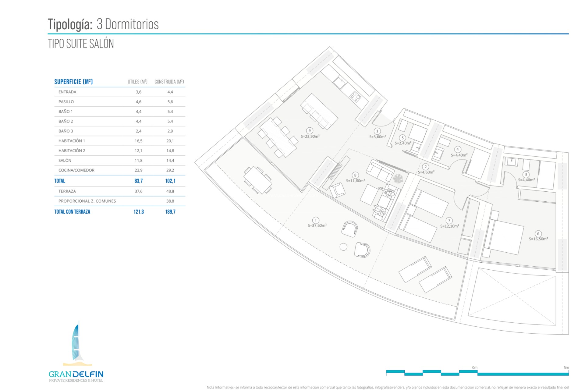Click the 'S=2,40m²' bathroom plan label
The width and height of the screenshot is (585, 390).
point(403,143)
